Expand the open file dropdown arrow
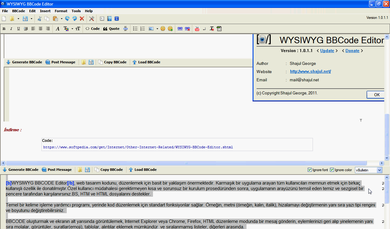Image resolution: width=390 pixels, height=229 pixels. click(x=18, y=19)
